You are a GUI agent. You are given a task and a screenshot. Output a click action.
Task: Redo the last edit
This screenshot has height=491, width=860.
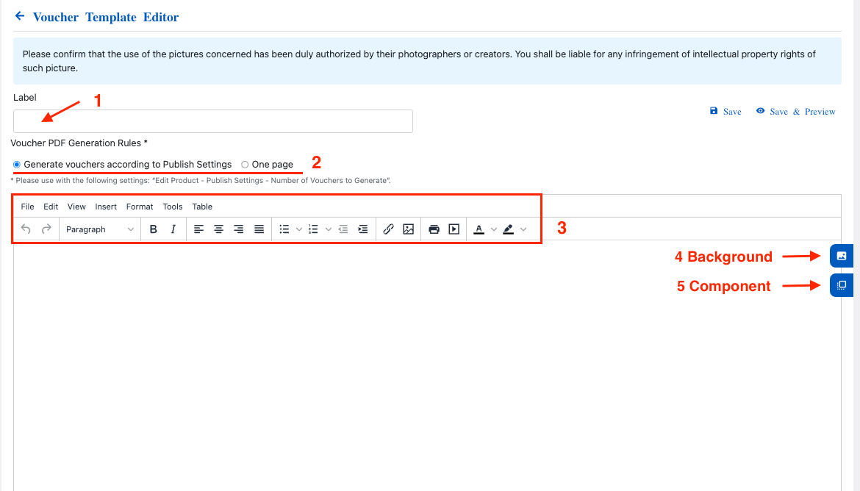[46, 229]
